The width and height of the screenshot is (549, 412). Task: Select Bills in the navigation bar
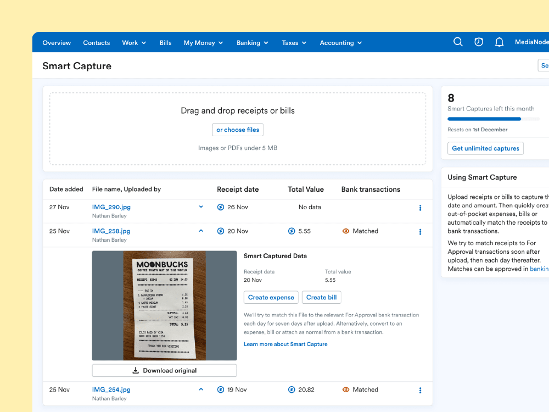(165, 42)
